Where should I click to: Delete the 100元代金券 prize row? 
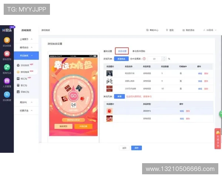click(x=206, y=89)
